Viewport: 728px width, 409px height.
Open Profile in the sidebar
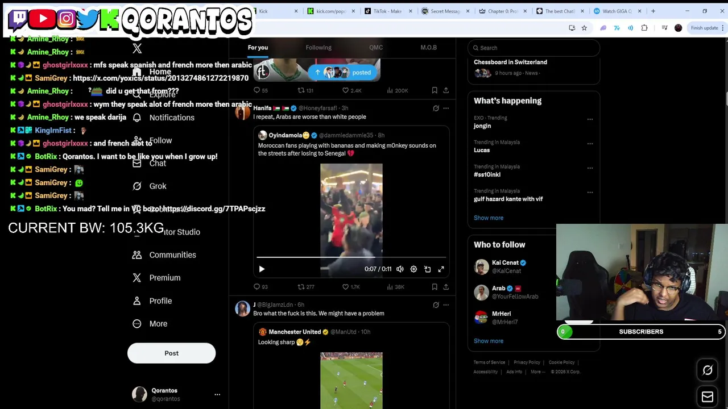(152, 301)
